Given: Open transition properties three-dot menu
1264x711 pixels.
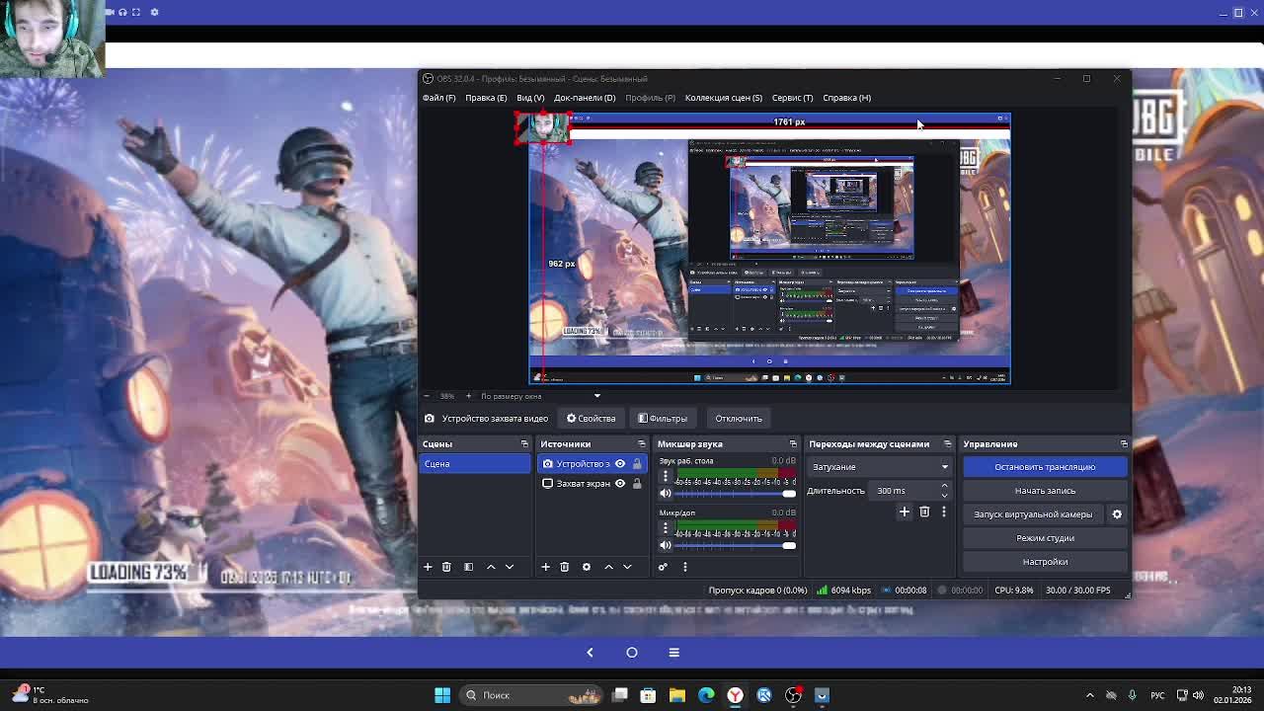Looking at the screenshot, I should point(943,512).
